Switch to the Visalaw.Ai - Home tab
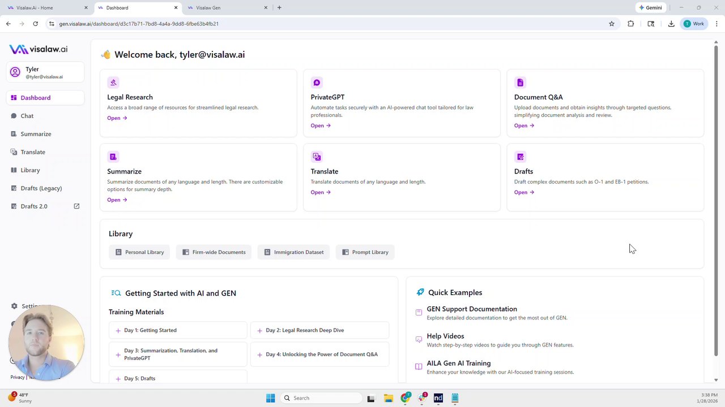This screenshot has width=725, height=407. point(46,8)
